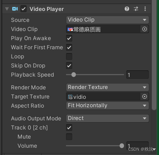The width and height of the screenshot is (159, 155).
Task: Enable the Mute checkbox
Action: 69,137
